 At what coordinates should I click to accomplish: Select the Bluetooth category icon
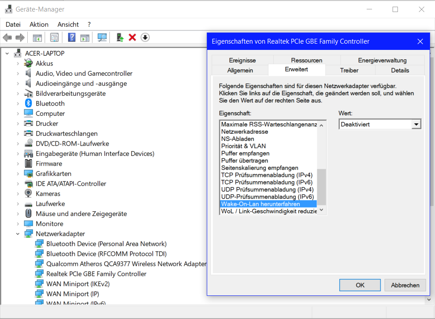coord(28,103)
